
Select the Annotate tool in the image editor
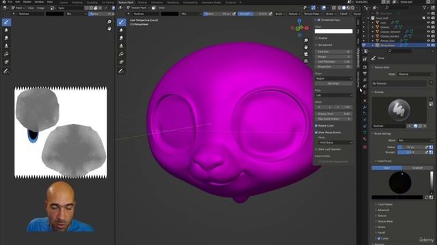coord(6,71)
